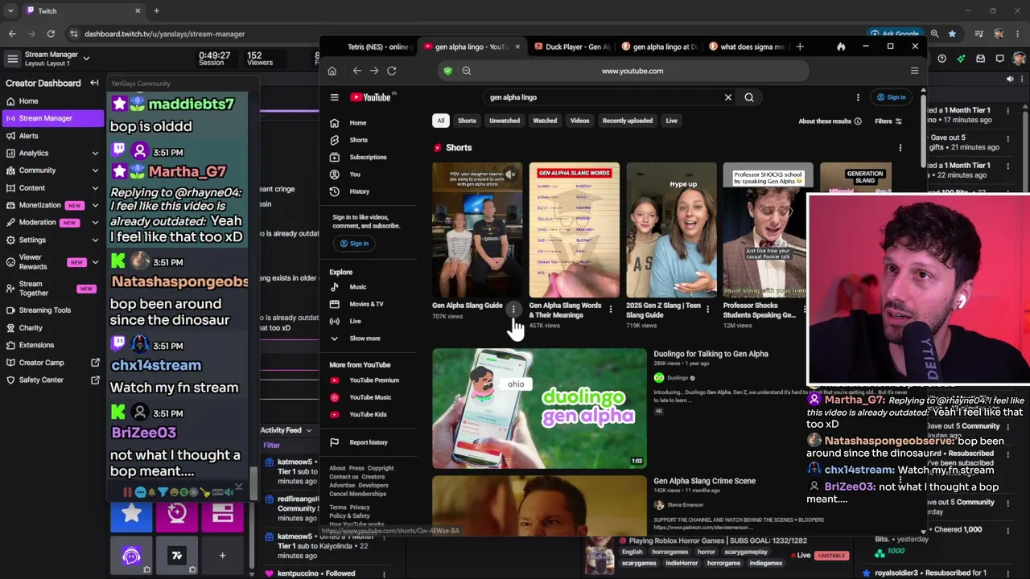Image resolution: width=1030 pixels, height=579 pixels.
Task: Open the YouTube guide hamburger menu
Action: pyautogui.click(x=335, y=97)
